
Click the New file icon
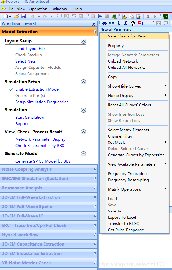click(x=6, y=17)
